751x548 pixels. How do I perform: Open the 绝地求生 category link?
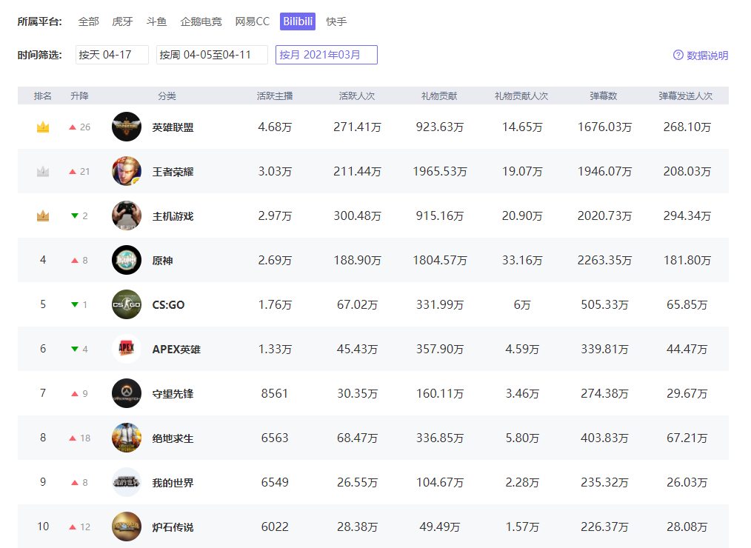click(173, 438)
